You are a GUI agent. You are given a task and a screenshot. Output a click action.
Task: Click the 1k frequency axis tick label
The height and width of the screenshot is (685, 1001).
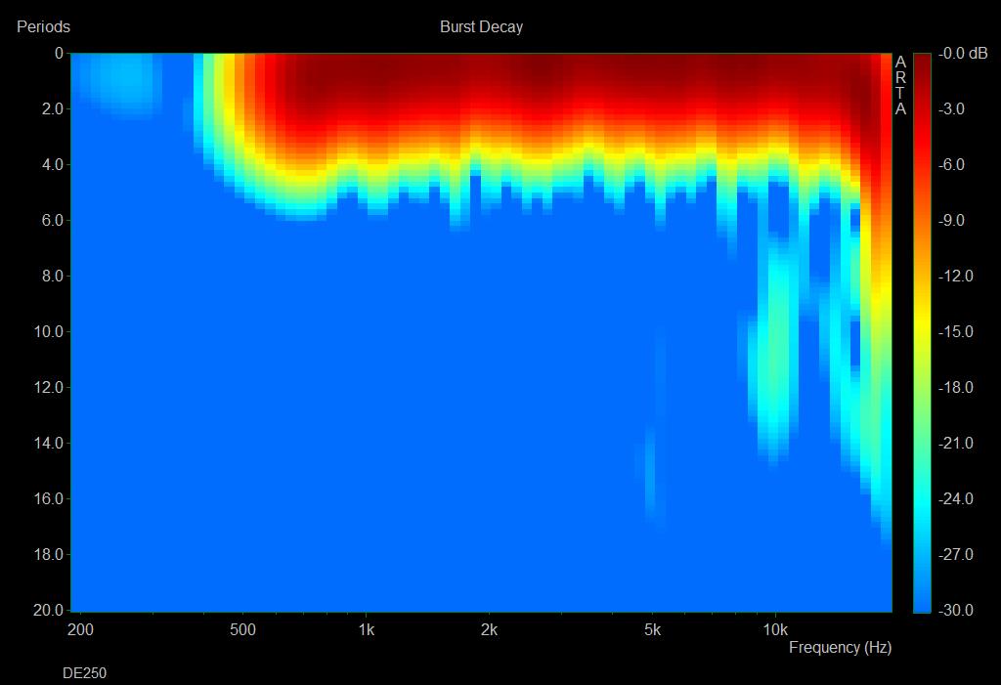(365, 629)
